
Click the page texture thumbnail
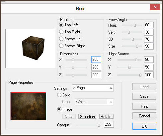click(x=28, y=106)
